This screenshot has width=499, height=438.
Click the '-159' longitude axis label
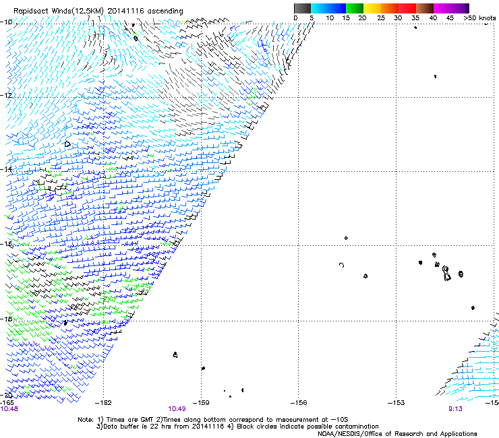(x=201, y=403)
